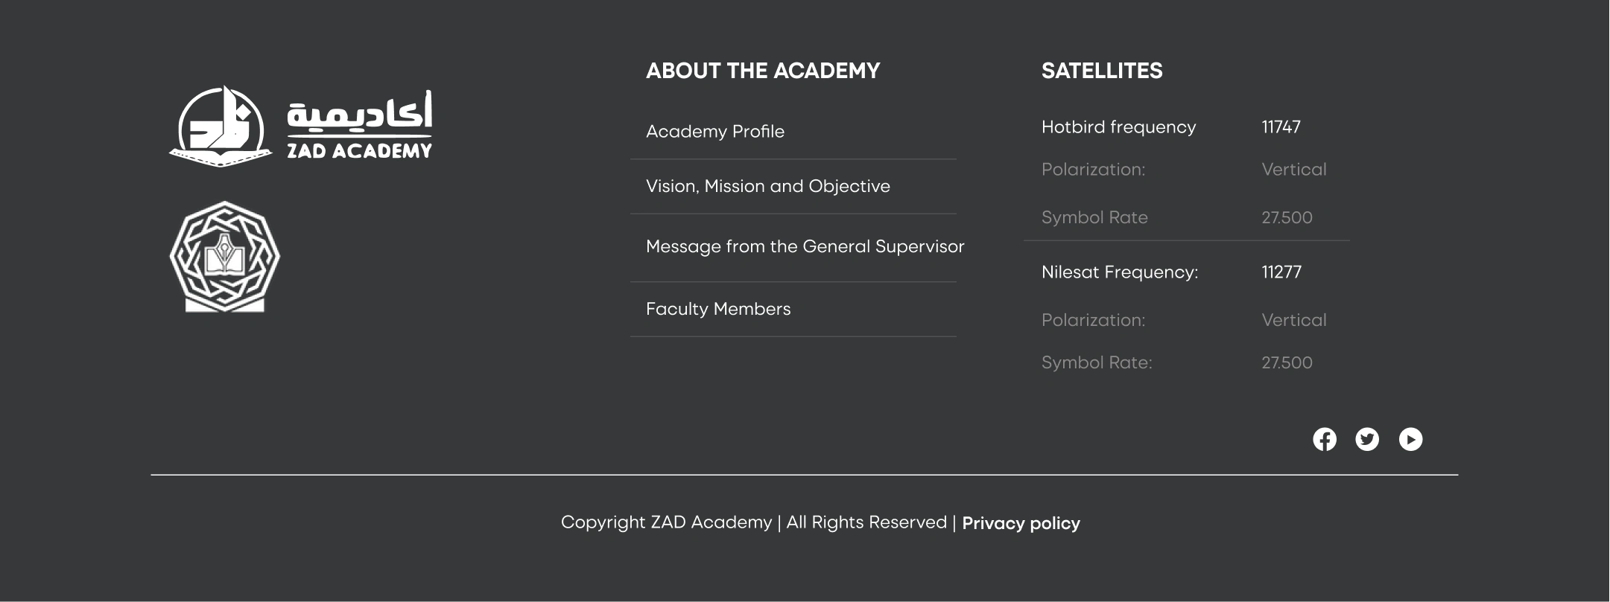The height and width of the screenshot is (602, 1610).
Task: Open the Twitter social icon
Action: pyautogui.click(x=1367, y=440)
